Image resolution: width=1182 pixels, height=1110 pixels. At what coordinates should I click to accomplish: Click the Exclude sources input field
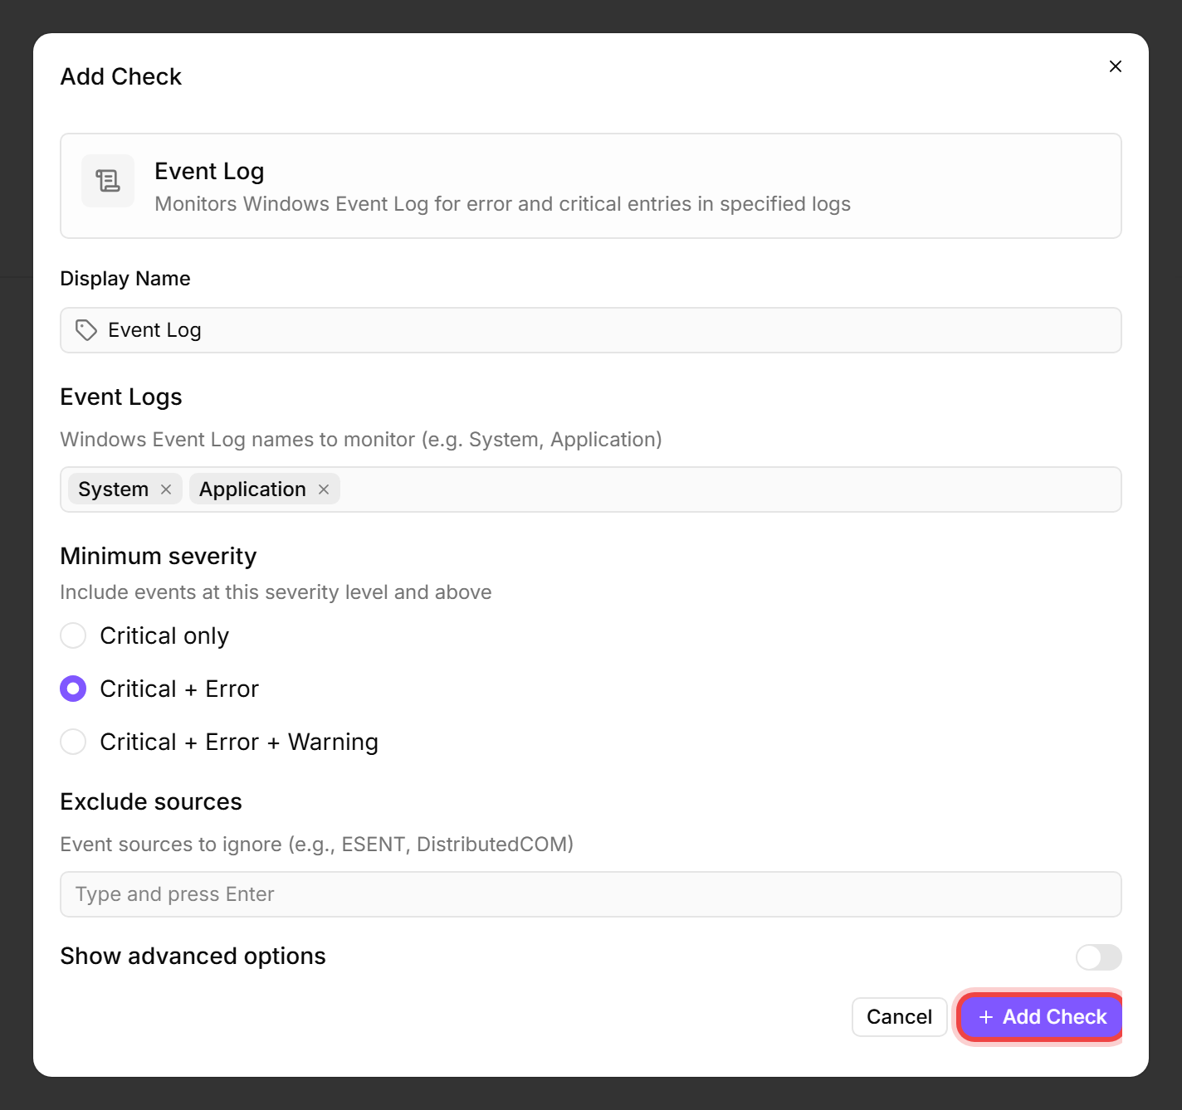[x=591, y=894]
